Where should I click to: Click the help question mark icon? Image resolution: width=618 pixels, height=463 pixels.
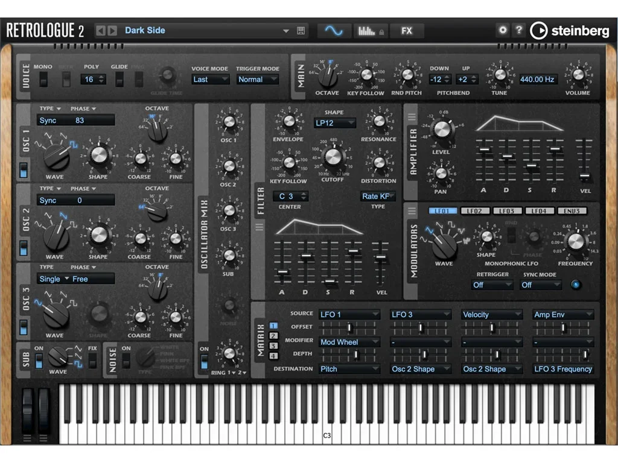(x=518, y=30)
